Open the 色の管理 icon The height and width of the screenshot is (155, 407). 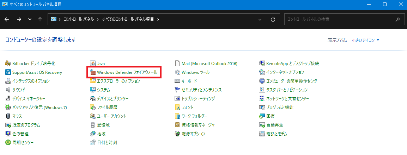(8, 134)
